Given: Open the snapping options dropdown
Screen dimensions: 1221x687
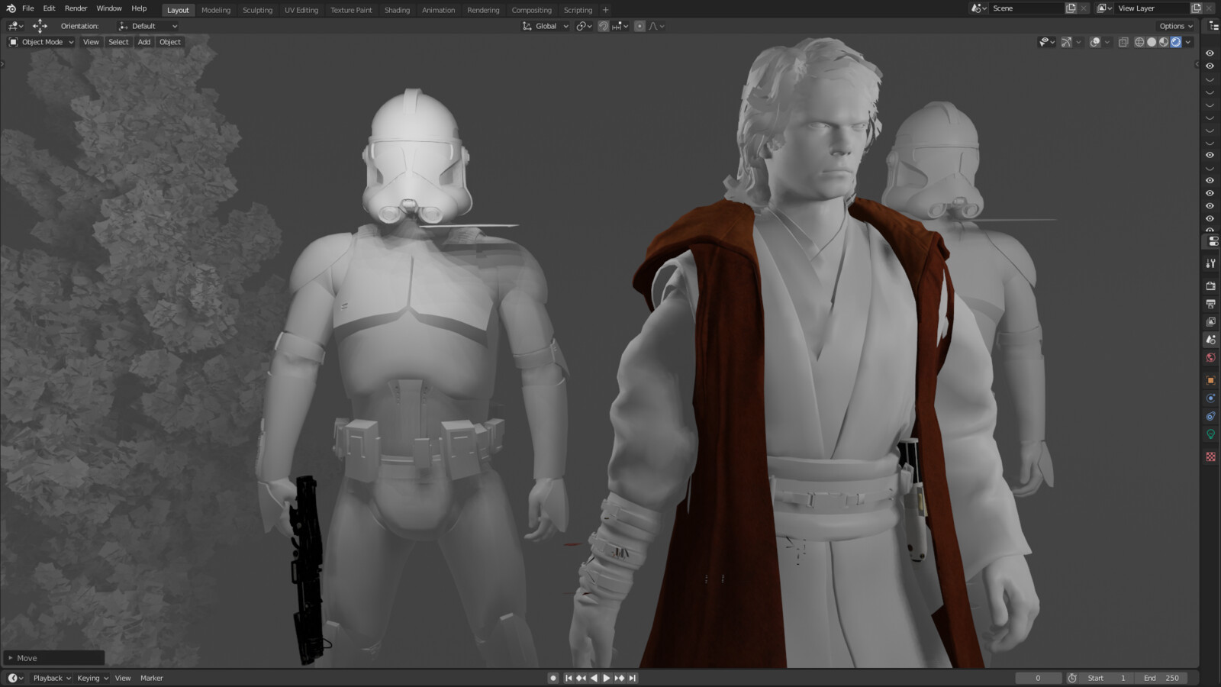Looking at the screenshot, I should point(620,26).
